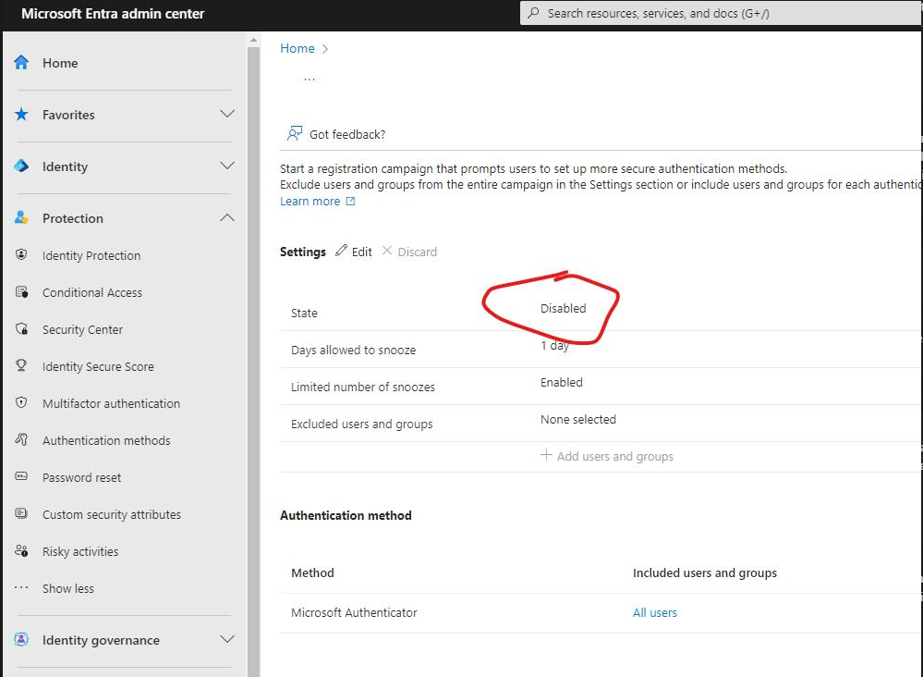Click the Got feedback icon
The width and height of the screenshot is (923, 677).
click(292, 132)
